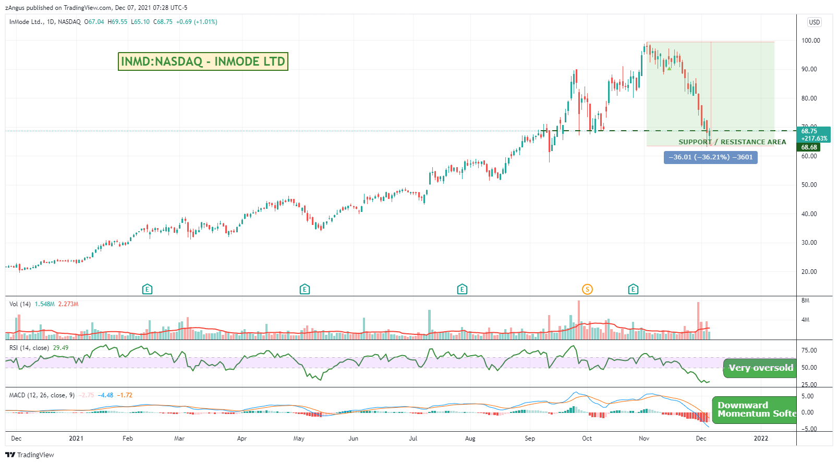838x464 pixels.
Task: Click the Vol (14) indicator legend
Action: (20, 304)
